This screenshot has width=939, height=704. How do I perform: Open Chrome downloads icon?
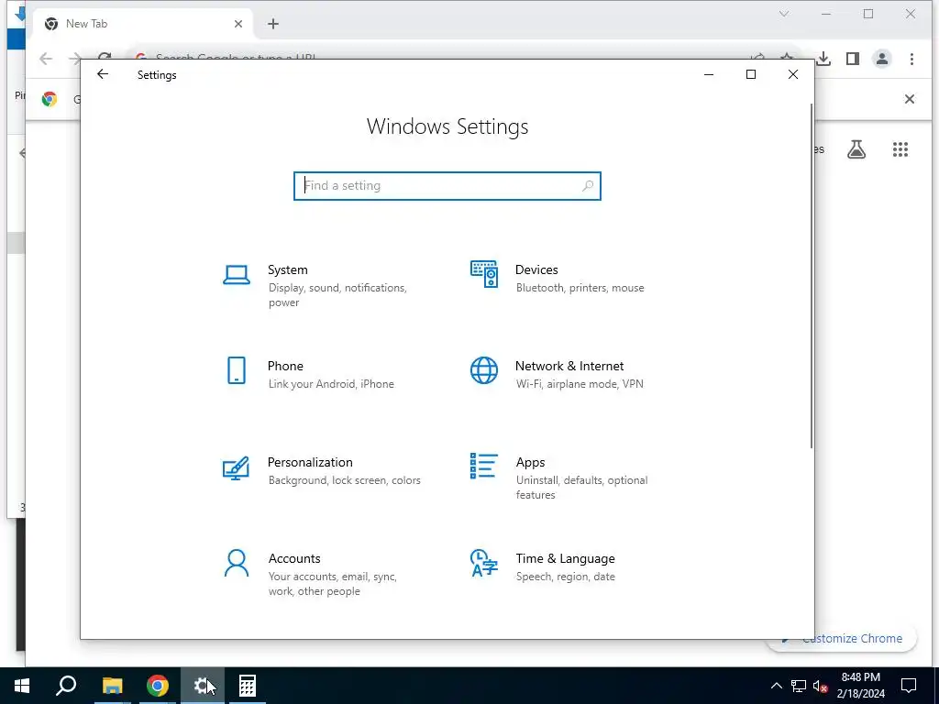tap(823, 59)
